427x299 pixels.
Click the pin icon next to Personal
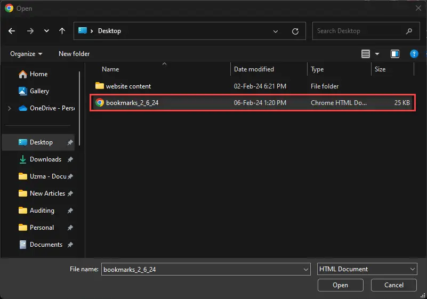[70, 228]
